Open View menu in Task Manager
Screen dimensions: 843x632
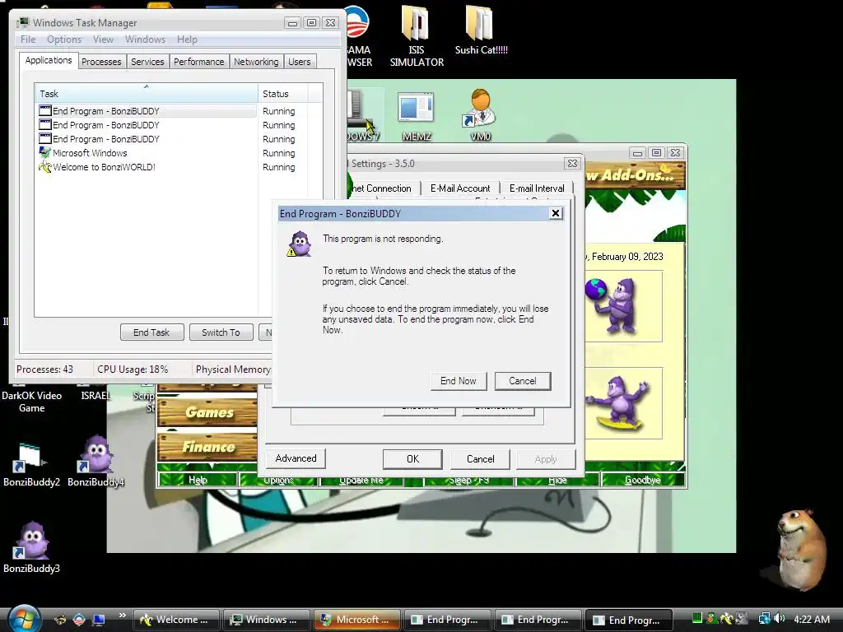point(103,39)
